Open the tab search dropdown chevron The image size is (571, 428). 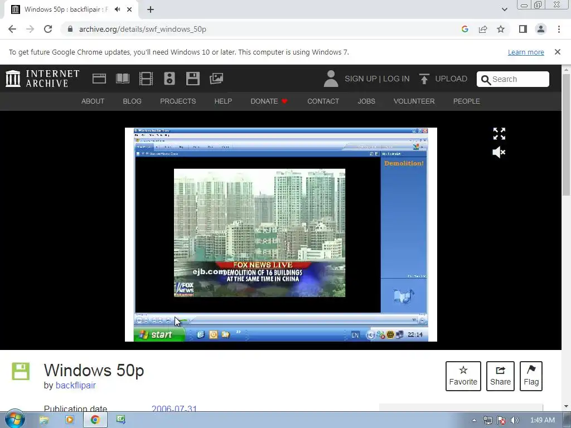pos(504,9)
